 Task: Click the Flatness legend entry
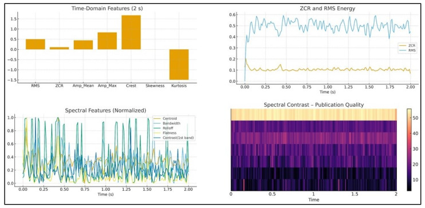point(165,133)
